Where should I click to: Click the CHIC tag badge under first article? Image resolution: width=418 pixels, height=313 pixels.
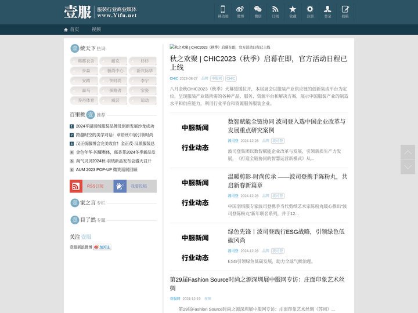click(231, 78)
